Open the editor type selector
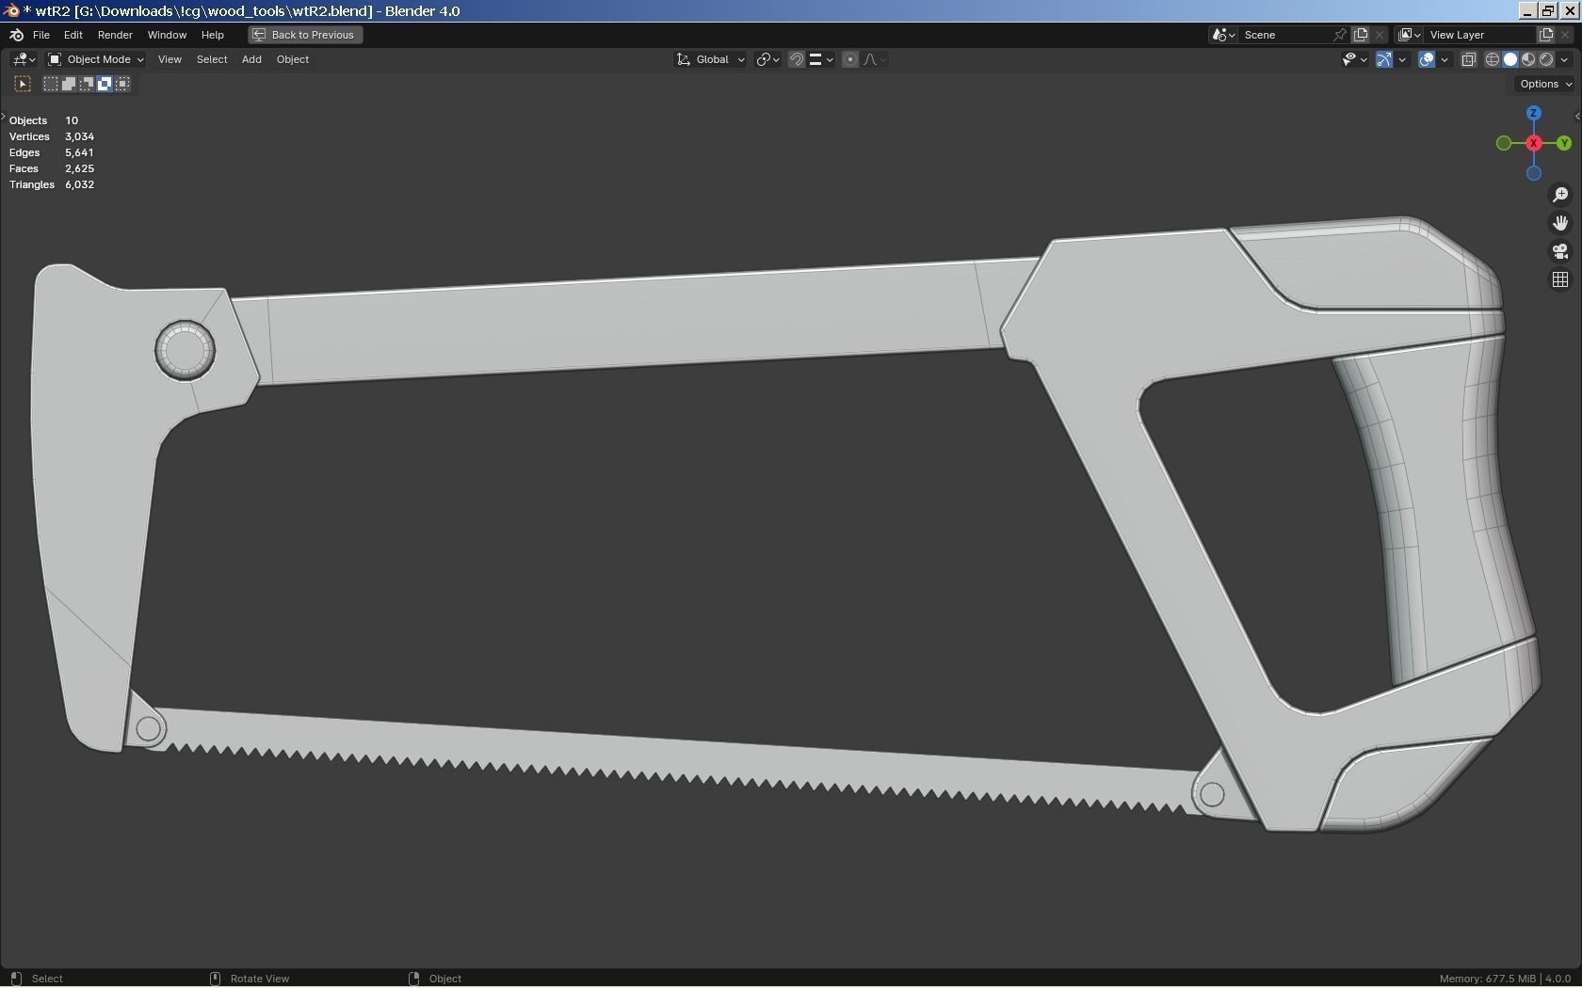 [x=24, y=59]
